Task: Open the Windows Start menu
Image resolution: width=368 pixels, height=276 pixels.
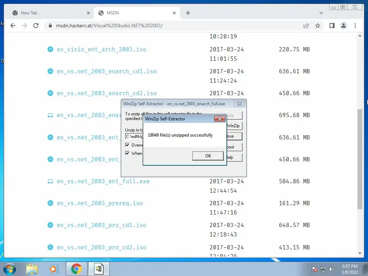Action: 10,269
